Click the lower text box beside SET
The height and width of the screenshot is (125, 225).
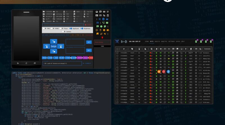tap(75, 50)
